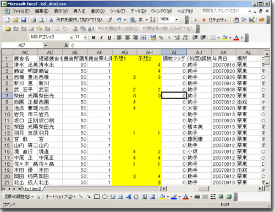The width and height of the screenshot is (275, 212).
Task: Click the Merge and Center icon
Action: click(144, 37)
